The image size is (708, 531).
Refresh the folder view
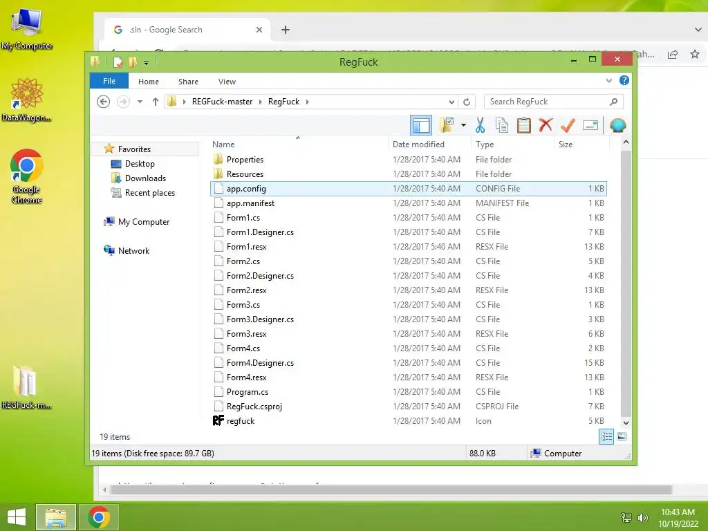(467, 102)
